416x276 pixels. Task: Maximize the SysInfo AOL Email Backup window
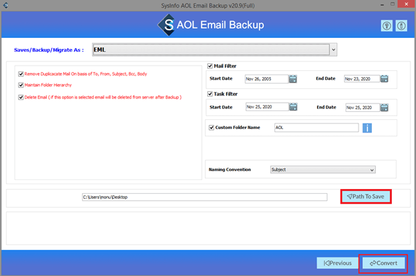[393, 4]
